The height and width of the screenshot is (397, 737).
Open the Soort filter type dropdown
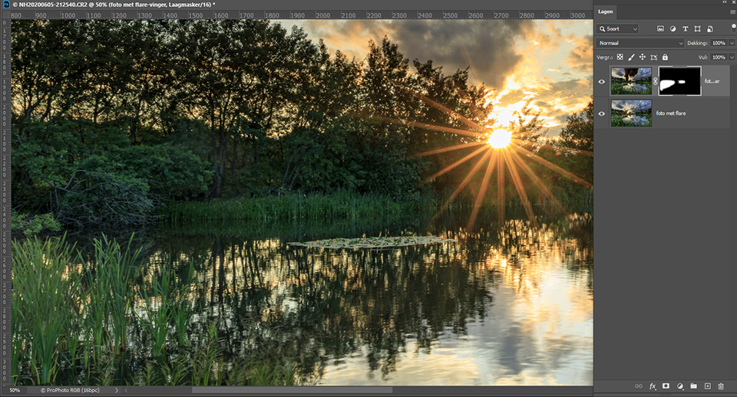(617, 28)
